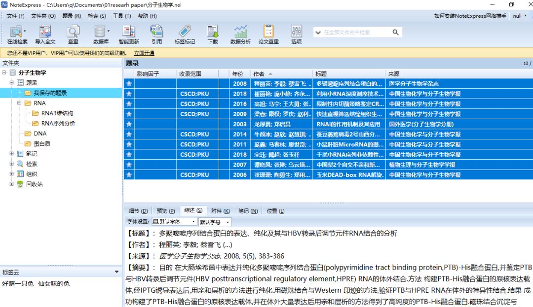Screen dimensions: 533x307
Task: Open the 回收站 recycle bin node
Action: pyautogui.click(x=34, y=184)
